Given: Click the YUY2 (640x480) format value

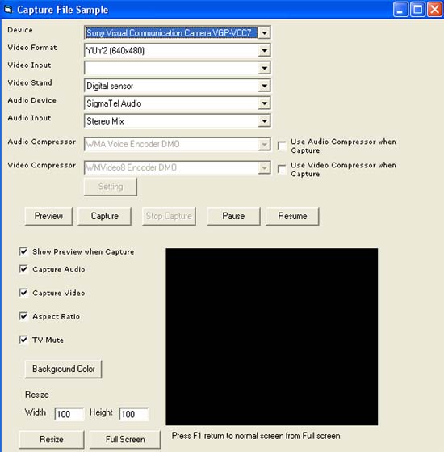Looking at the screenshot, I should [115, 51].
